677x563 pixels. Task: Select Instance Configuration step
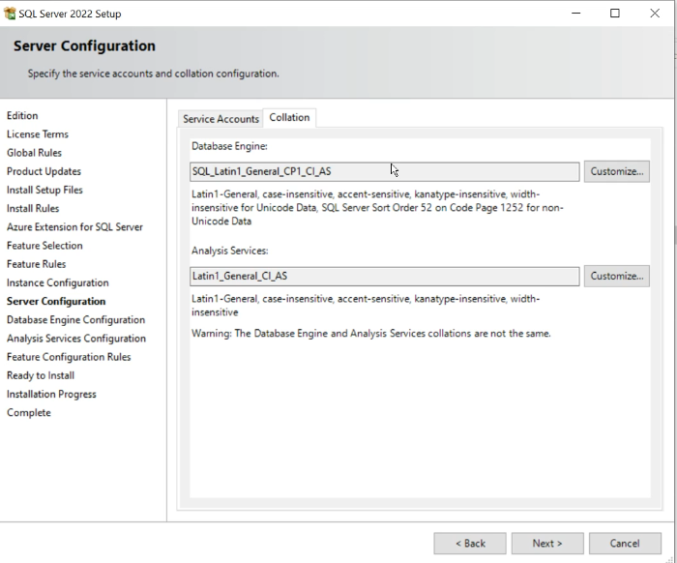[57, 282]
